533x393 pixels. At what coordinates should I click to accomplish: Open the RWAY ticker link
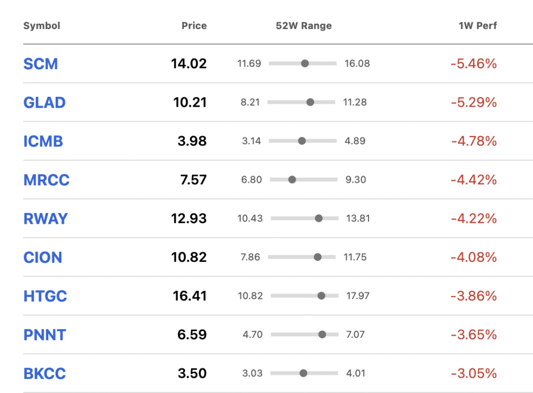point(46,219)
